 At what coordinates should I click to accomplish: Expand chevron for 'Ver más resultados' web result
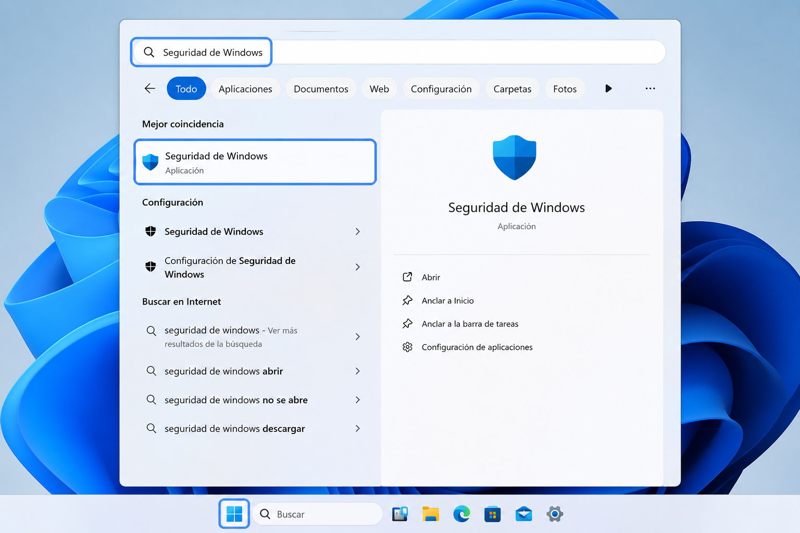(x=358, y=337)
